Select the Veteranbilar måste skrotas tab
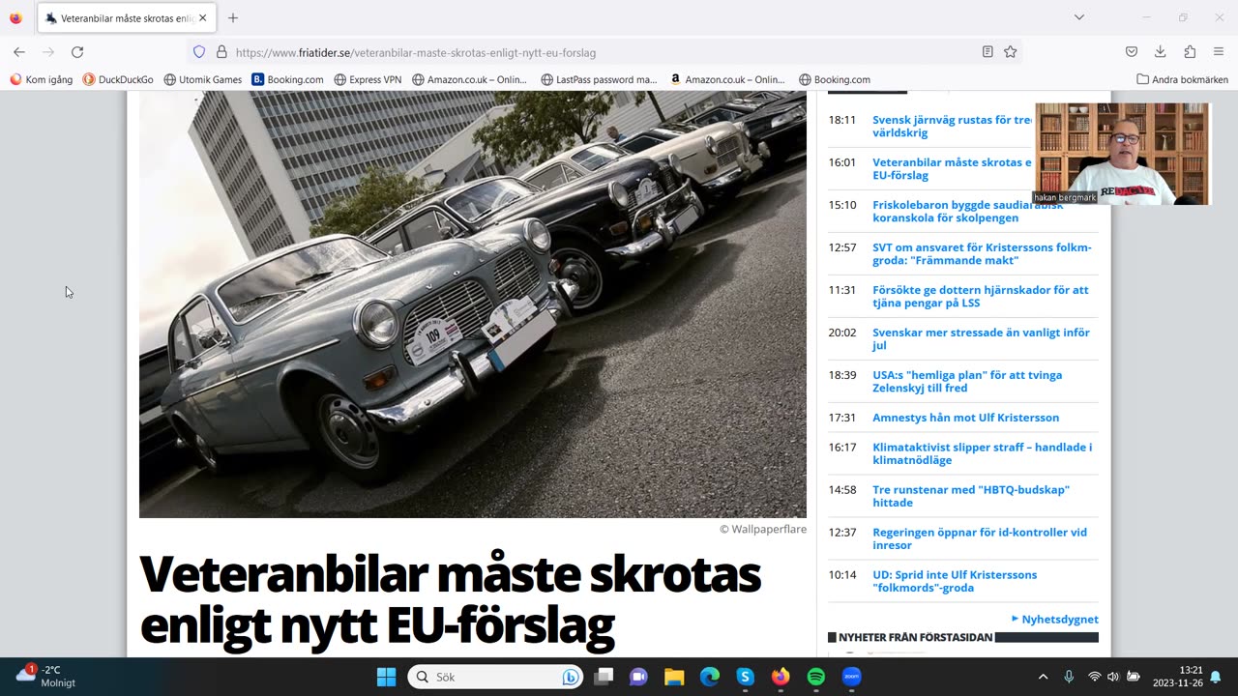 tap(126, 17)
